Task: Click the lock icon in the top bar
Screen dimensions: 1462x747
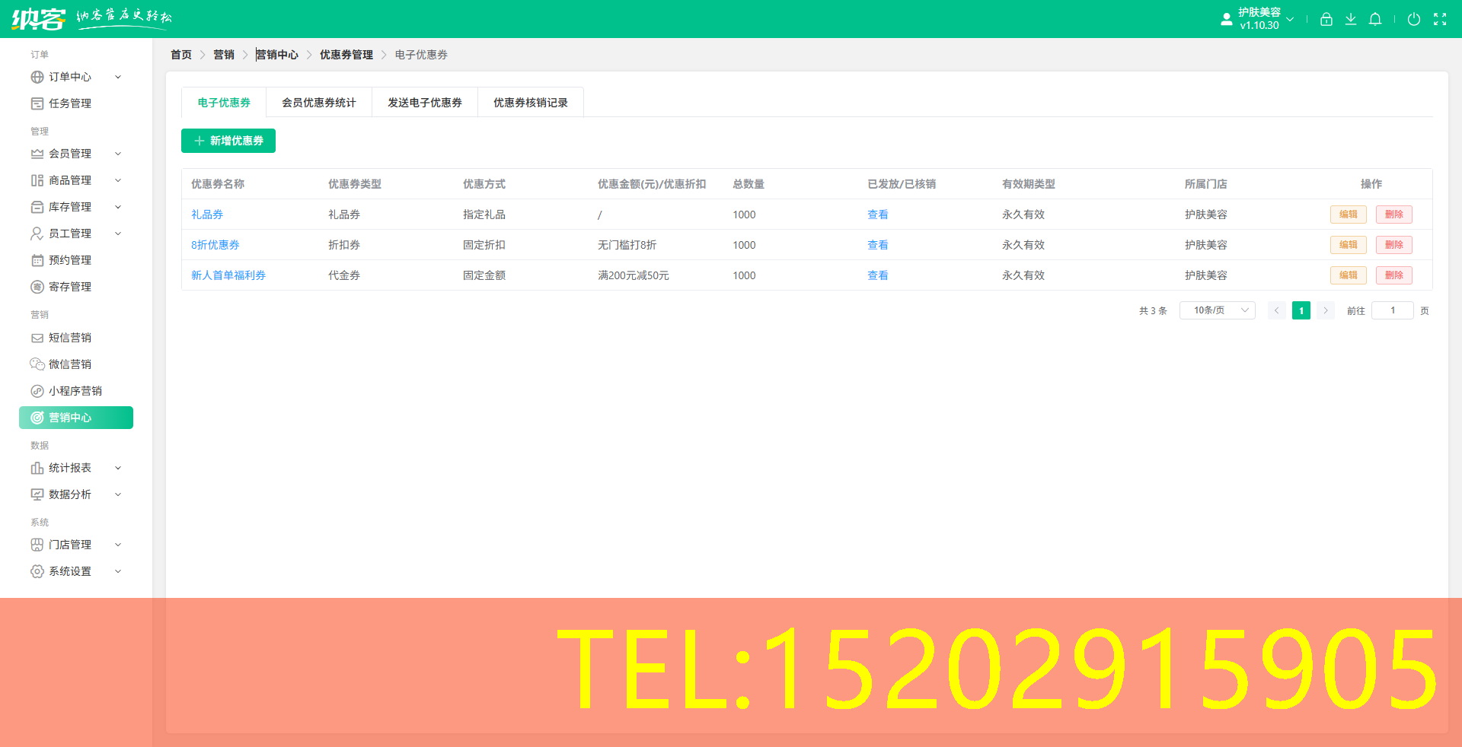Action: [x=1326, y=19]
